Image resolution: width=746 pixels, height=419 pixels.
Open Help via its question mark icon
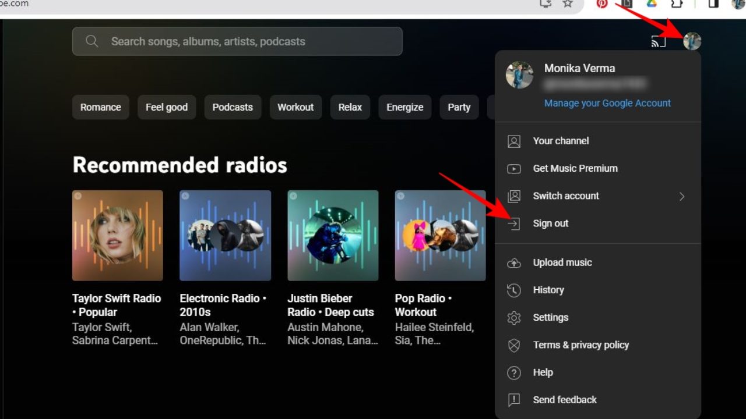pos(514,372)
